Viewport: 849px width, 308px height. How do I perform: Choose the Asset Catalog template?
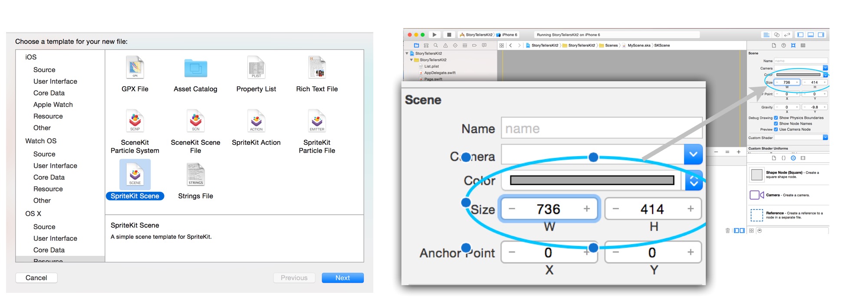(195, 68)
